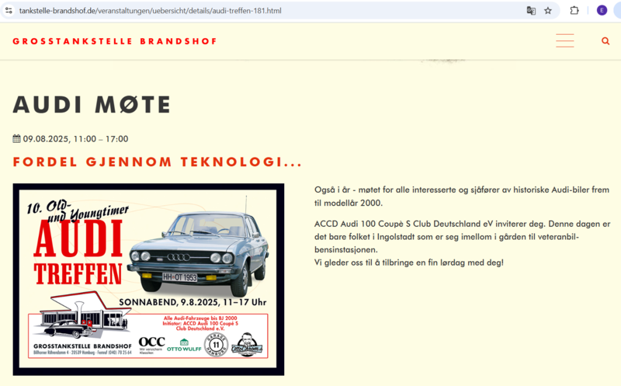Click the line "Vi gleder oss til å tilbringe"
Image resolution: width=621 pixels, height=386 pixels.
point(409,263)
